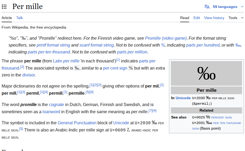Click citation [7] after 'per mille'

point(150,111)
